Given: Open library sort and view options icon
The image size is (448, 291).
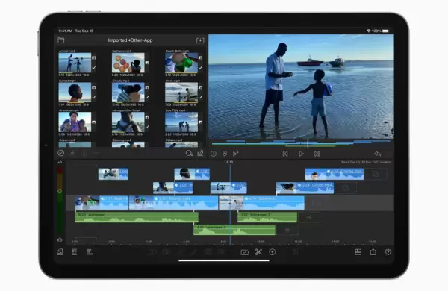Looking at the screenshot, I should 200,154.
